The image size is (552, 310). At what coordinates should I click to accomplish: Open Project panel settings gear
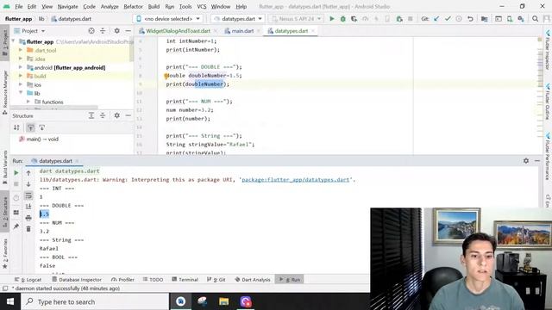pyautogui.click(x=117, y=31)
